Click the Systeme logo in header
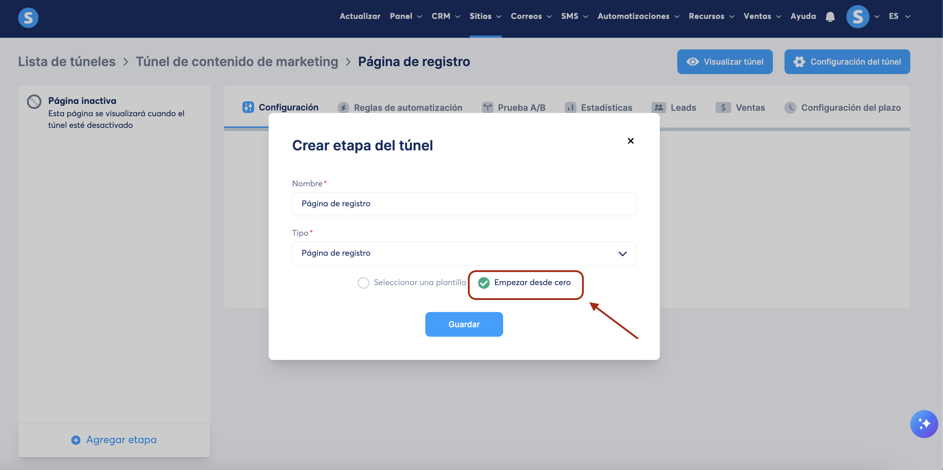The height and width of the screenshot is (470, 943). point(28,17)
